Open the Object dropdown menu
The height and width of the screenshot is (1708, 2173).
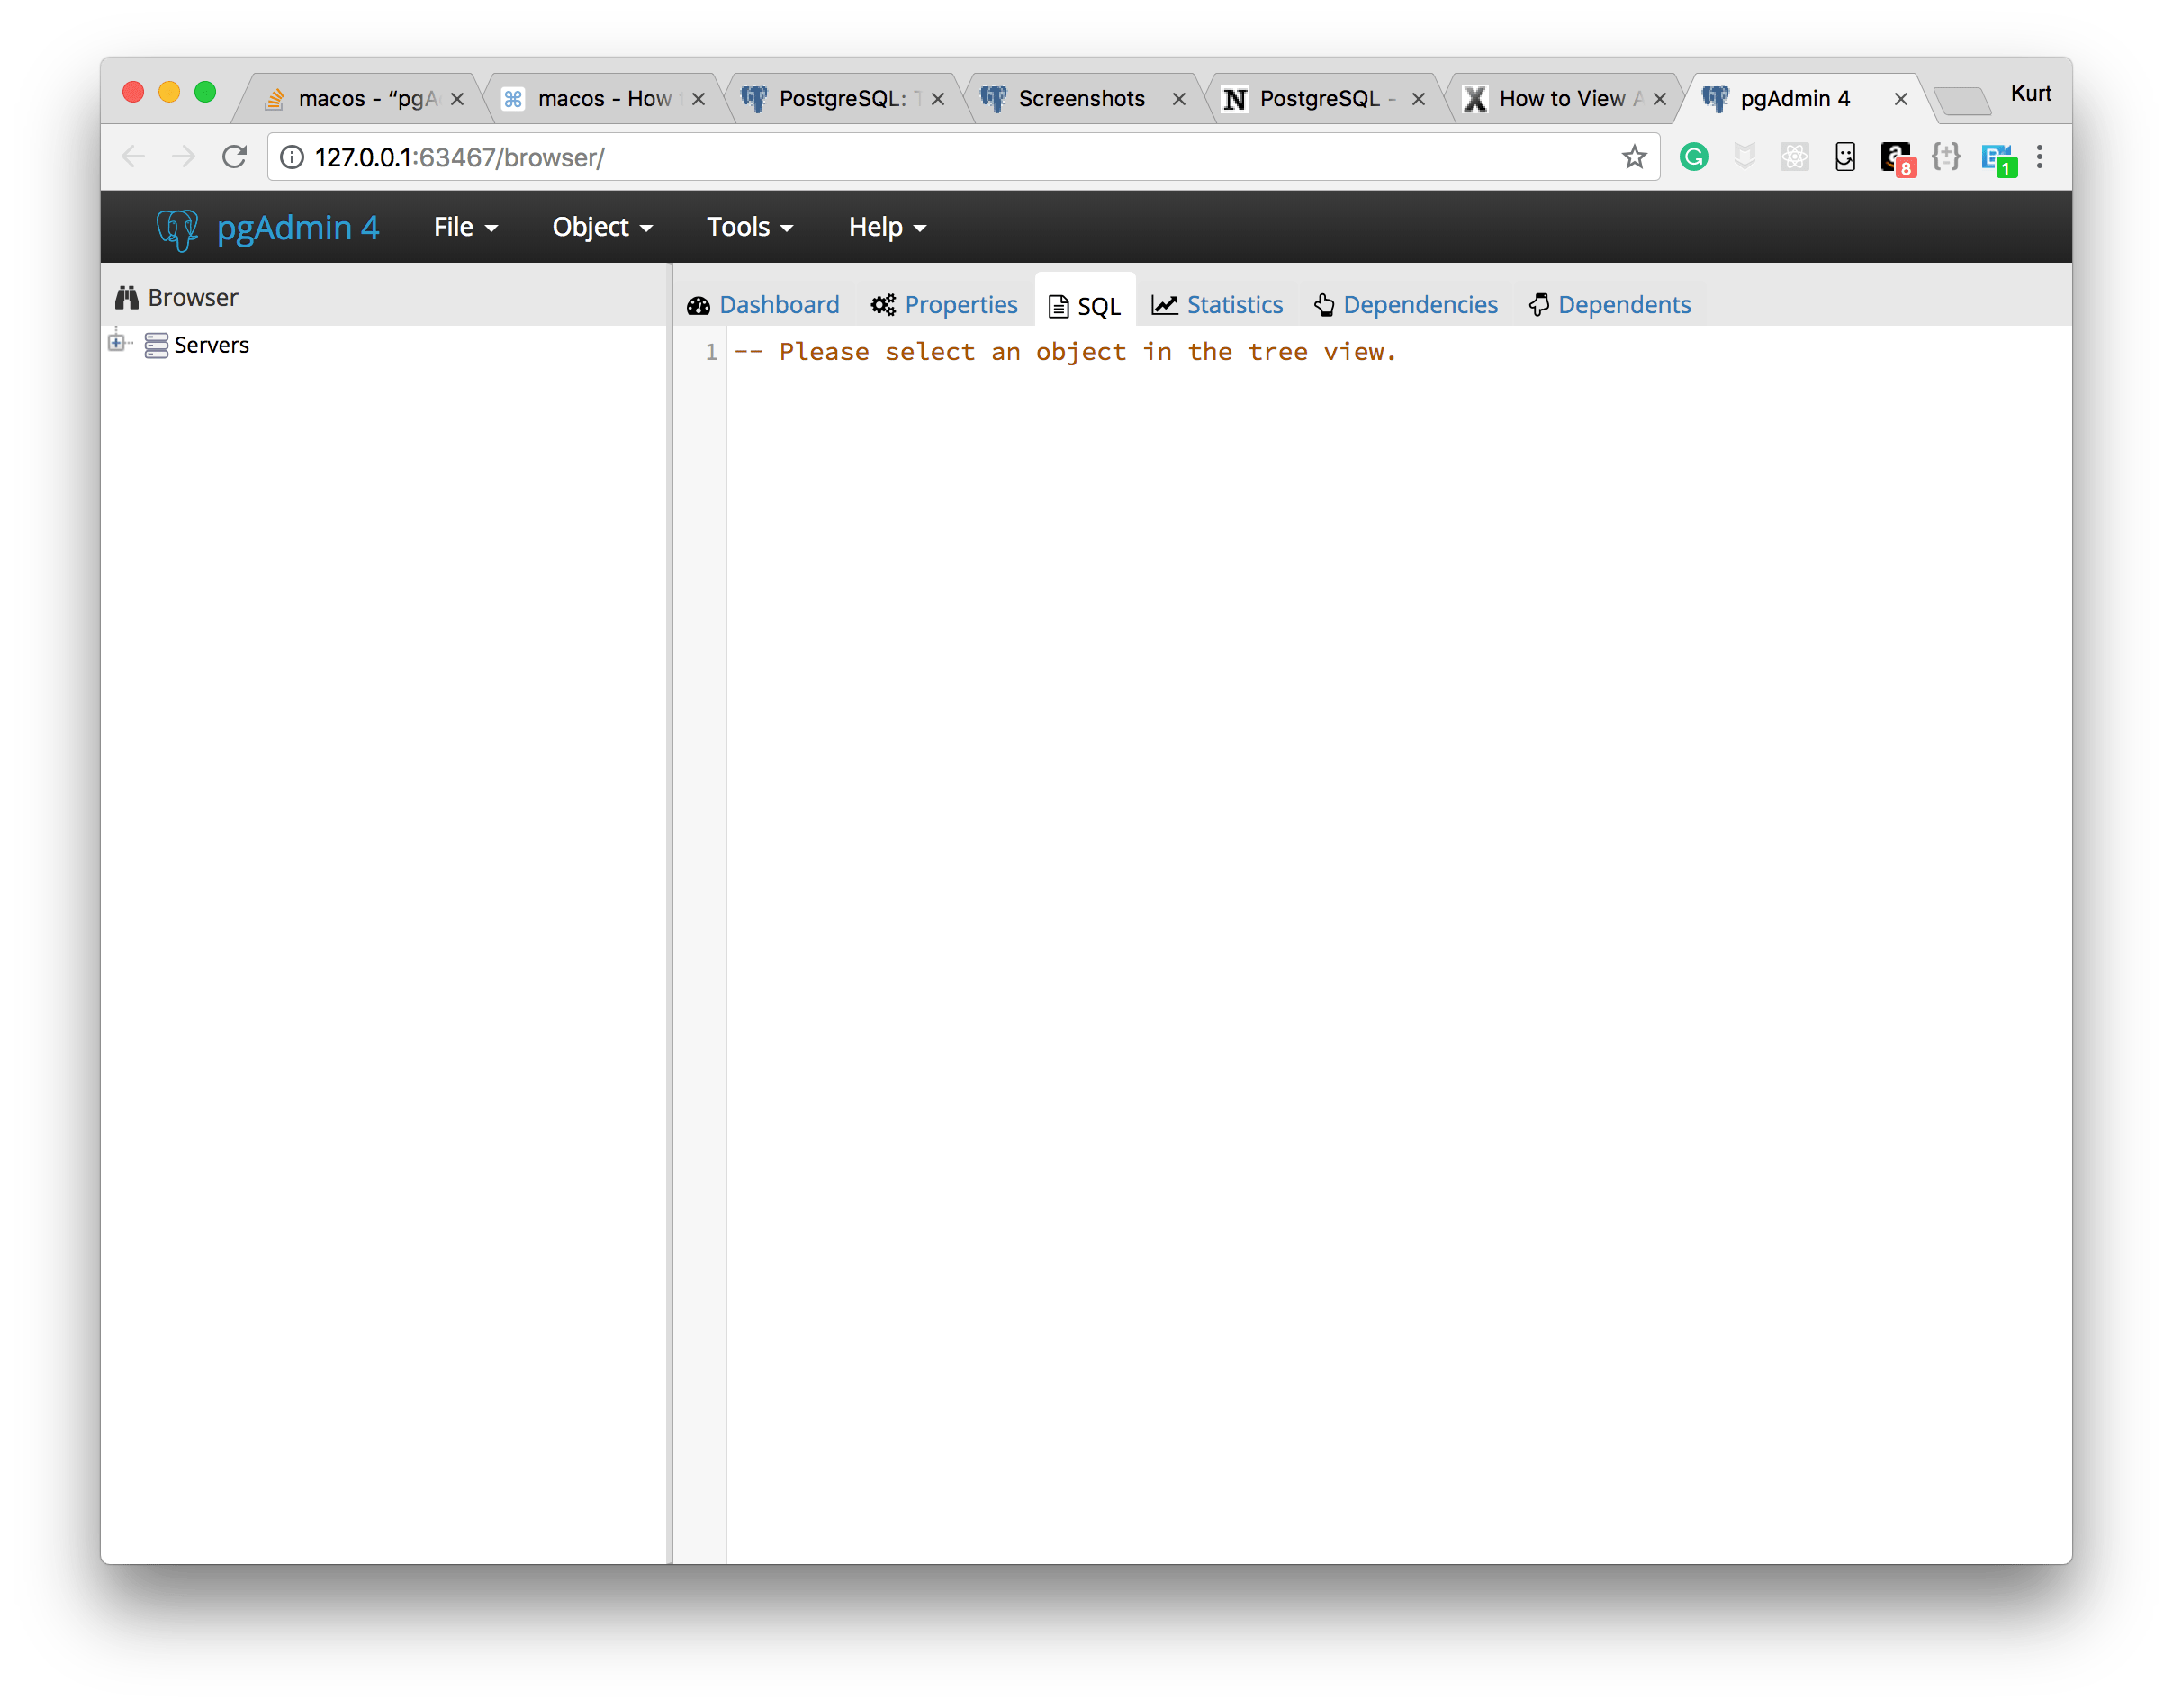tap(601, 227)
